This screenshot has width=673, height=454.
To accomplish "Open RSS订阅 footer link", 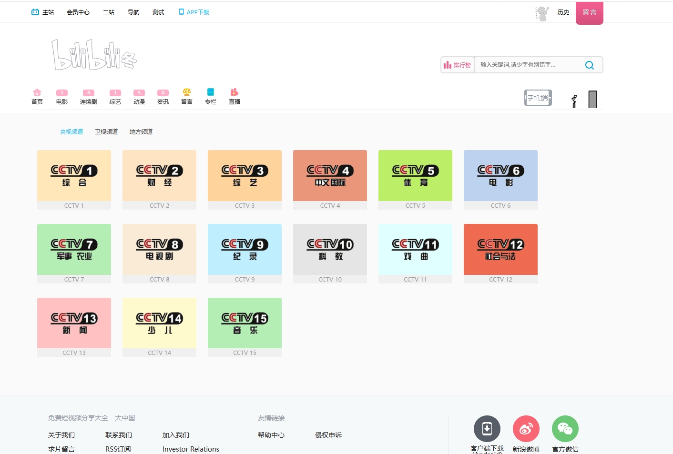I will click(x=118, y=449).
